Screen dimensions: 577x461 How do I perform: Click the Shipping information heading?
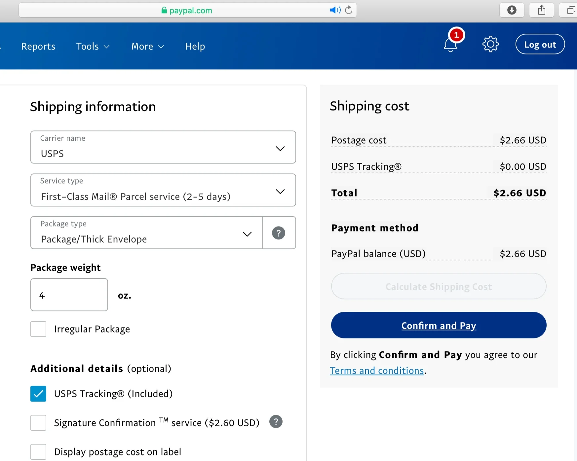[93, 107]
